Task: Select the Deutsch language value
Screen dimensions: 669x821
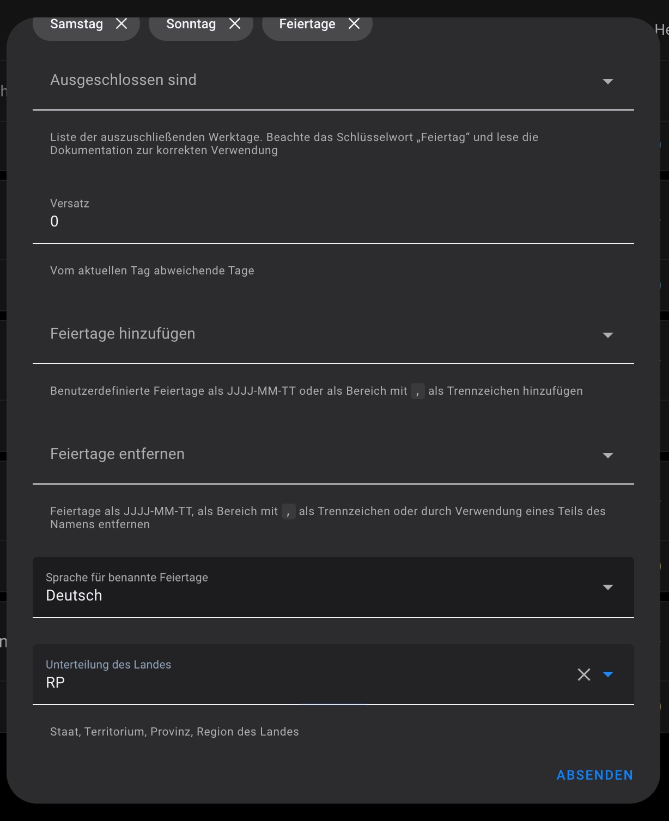Action: pos(75,595)
